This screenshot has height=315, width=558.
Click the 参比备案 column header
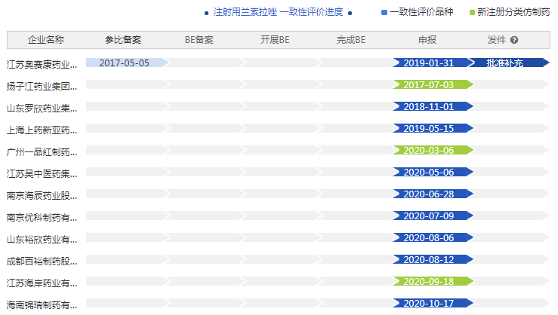point(123,40)
